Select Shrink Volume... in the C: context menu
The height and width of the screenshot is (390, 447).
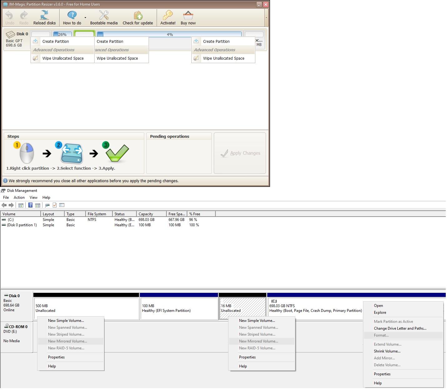pos(403,351)
